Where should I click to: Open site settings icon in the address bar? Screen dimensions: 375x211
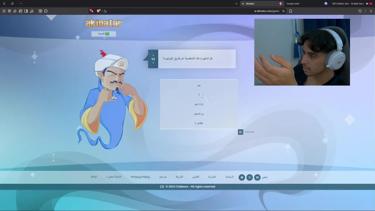point(283,11)
